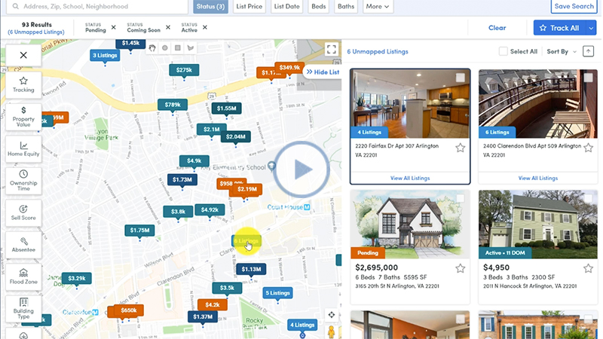
Task: Click the $1.55M map price marker
Action: pos(227,108)
